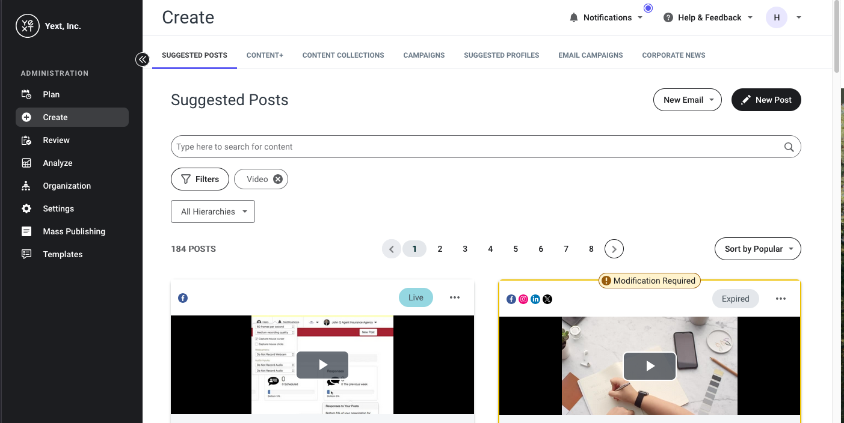Open three-dot menu on Live post
Image resolution: width=844 pixels, height=423 pixels.
(x=455, y=297)
